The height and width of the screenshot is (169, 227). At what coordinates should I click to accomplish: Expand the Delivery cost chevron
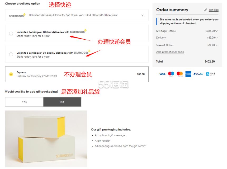[216, 38]
